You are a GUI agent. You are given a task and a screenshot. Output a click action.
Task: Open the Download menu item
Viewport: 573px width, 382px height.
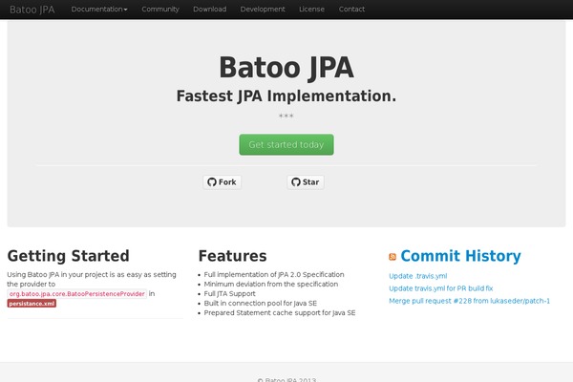pos(210,10)
